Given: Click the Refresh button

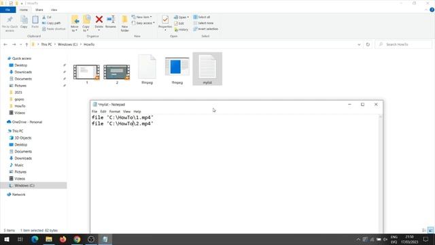Looking at the screenshot, I should pos(368,44).
